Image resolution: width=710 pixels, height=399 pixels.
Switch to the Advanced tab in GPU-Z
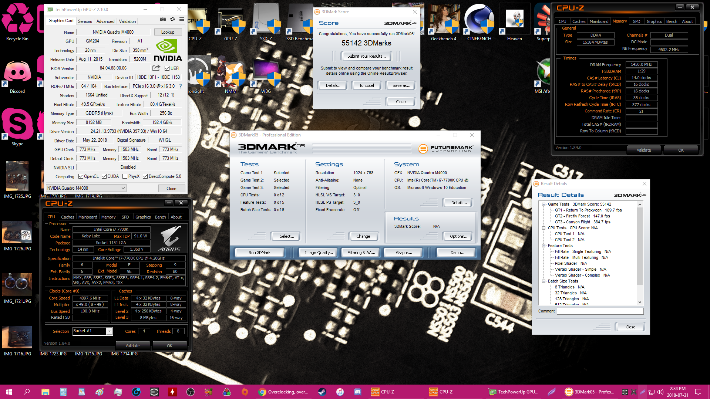click(x=105, y=21)
